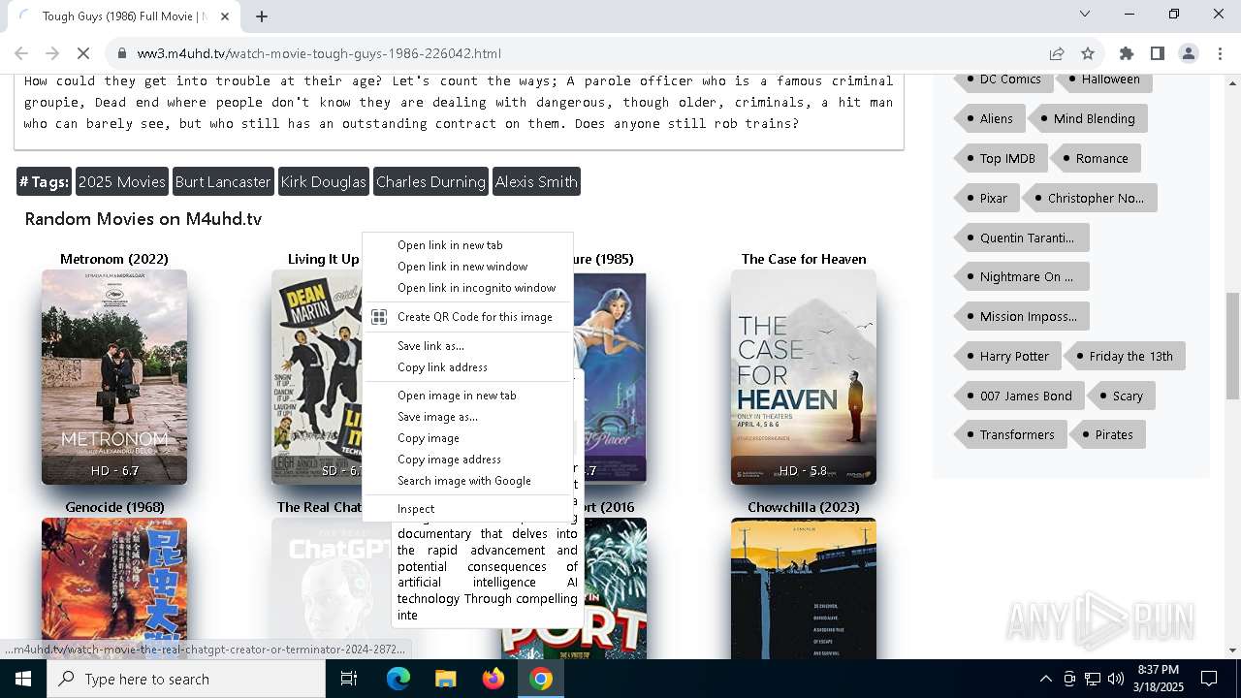Launch Microsoft Edge from taskbar
Viewport: 1241px width, 698px height.
(398, 679)
